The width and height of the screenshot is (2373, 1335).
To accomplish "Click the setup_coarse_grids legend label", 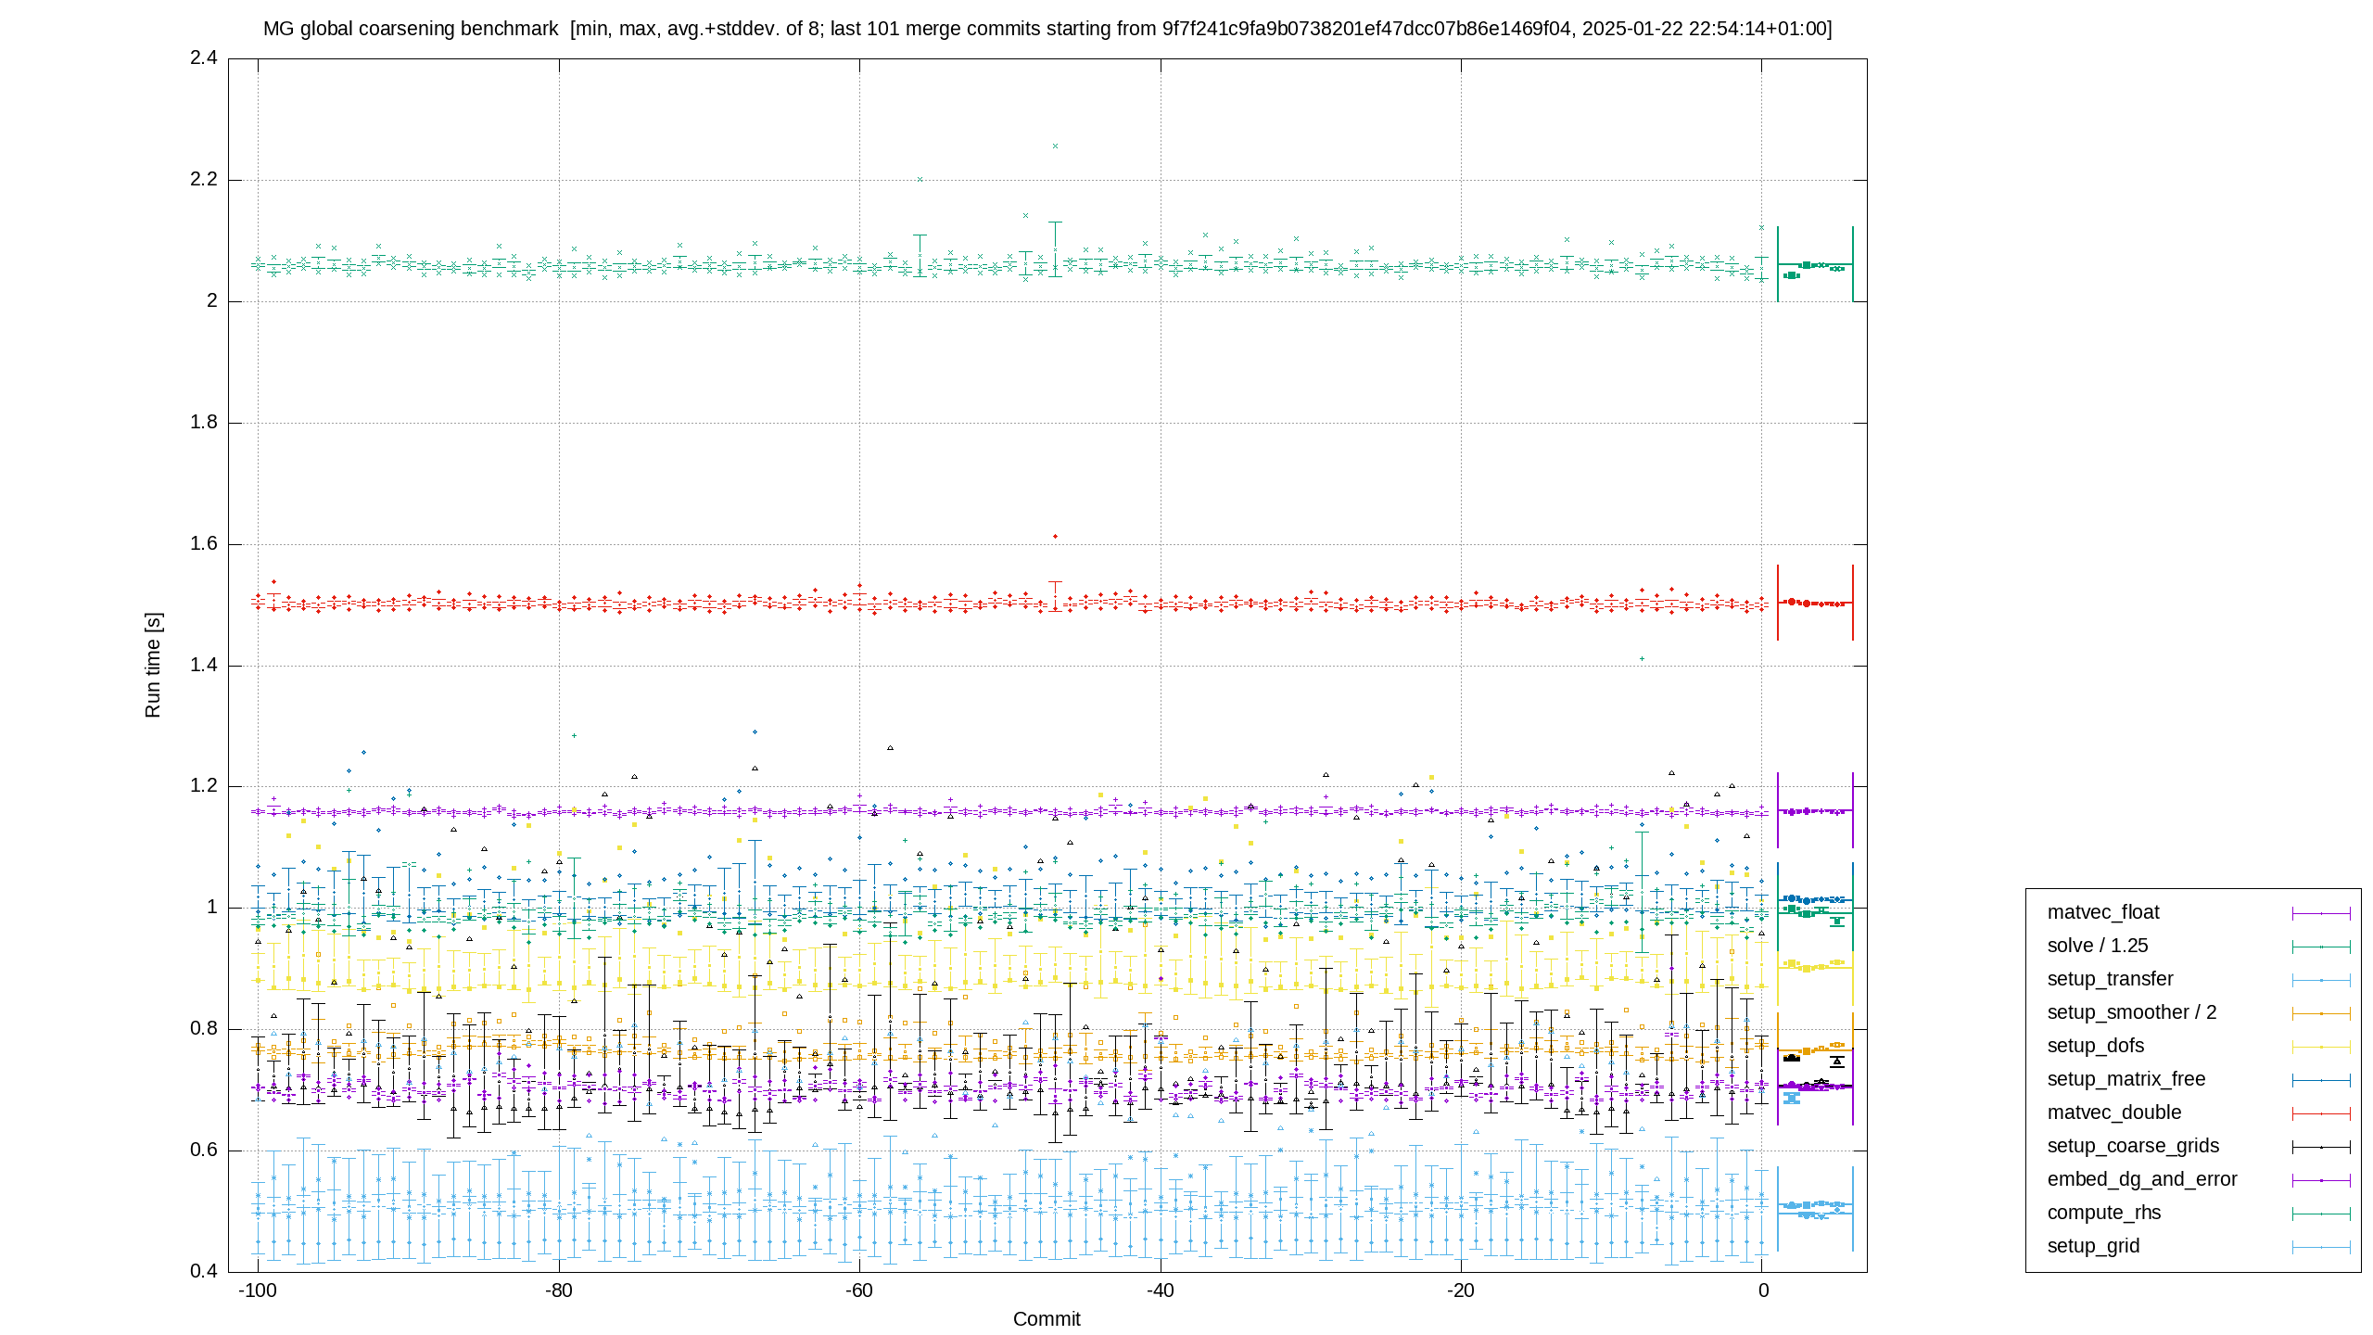I will (2133, 1146).
